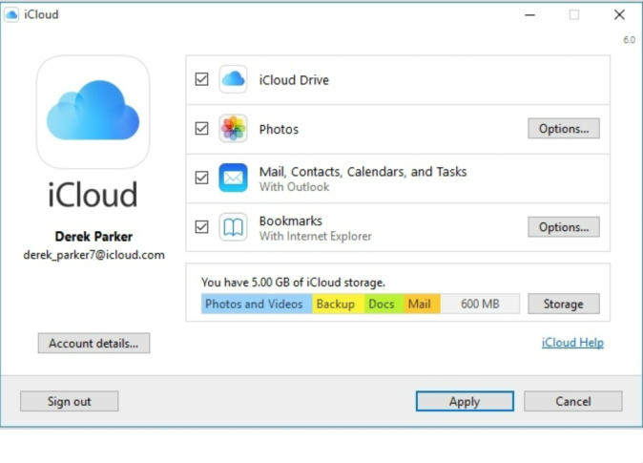Click the small iCloud title bar icon

[x=11, y=14]
